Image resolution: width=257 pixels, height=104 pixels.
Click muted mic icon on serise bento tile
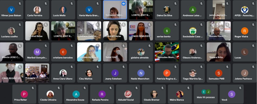click(175, 25)
